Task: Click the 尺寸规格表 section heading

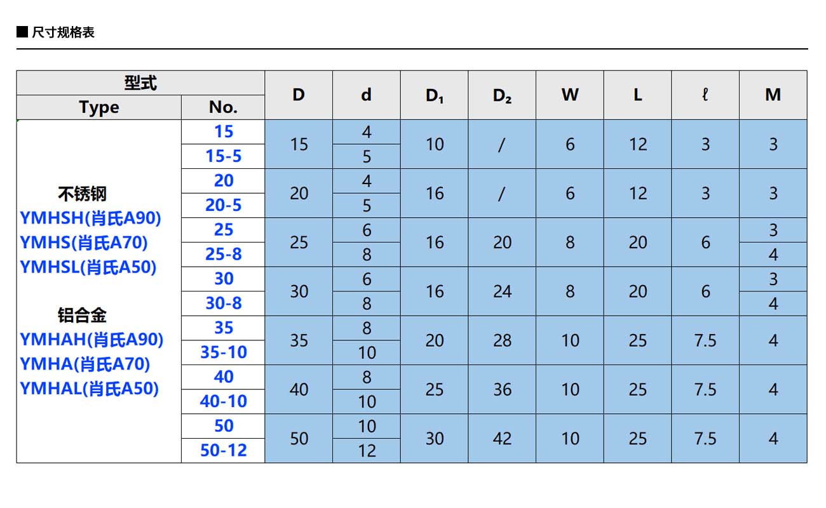Action: pyautogui.click(x=63, y=32)
